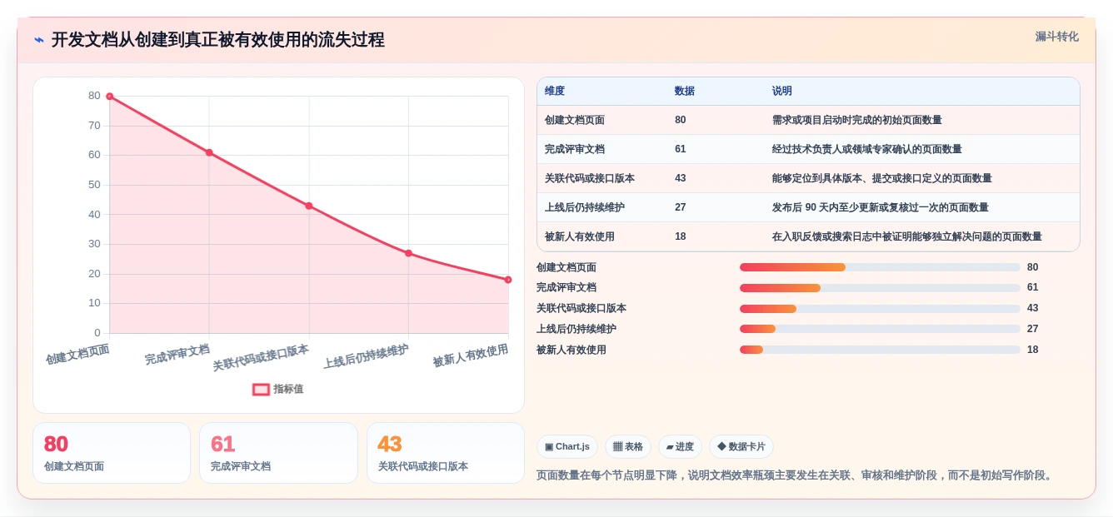Image resolution: width=1113 pixels, height=517 pixels.
Task: Click the 被新人有效使用 chart point
Action: click(508, 280)
